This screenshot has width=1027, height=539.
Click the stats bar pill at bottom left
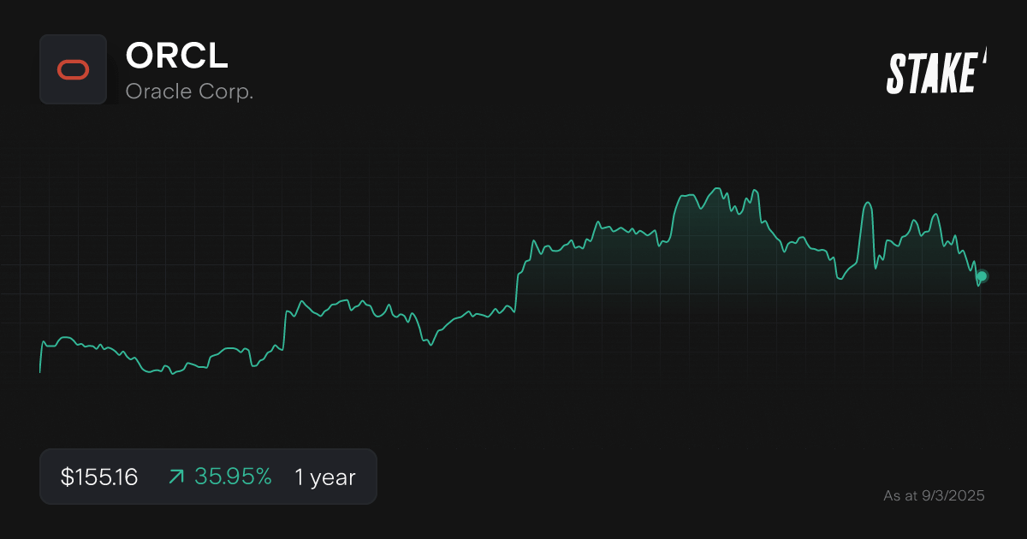pos(208,477)
